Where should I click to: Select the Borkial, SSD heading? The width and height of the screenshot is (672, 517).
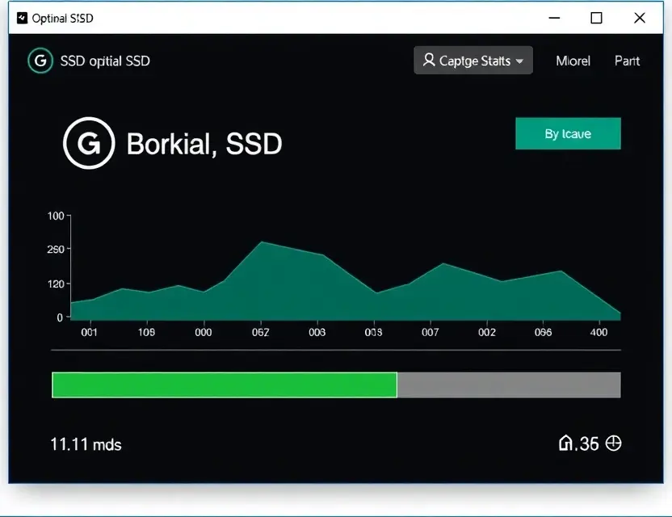click(x=204, y=144)
